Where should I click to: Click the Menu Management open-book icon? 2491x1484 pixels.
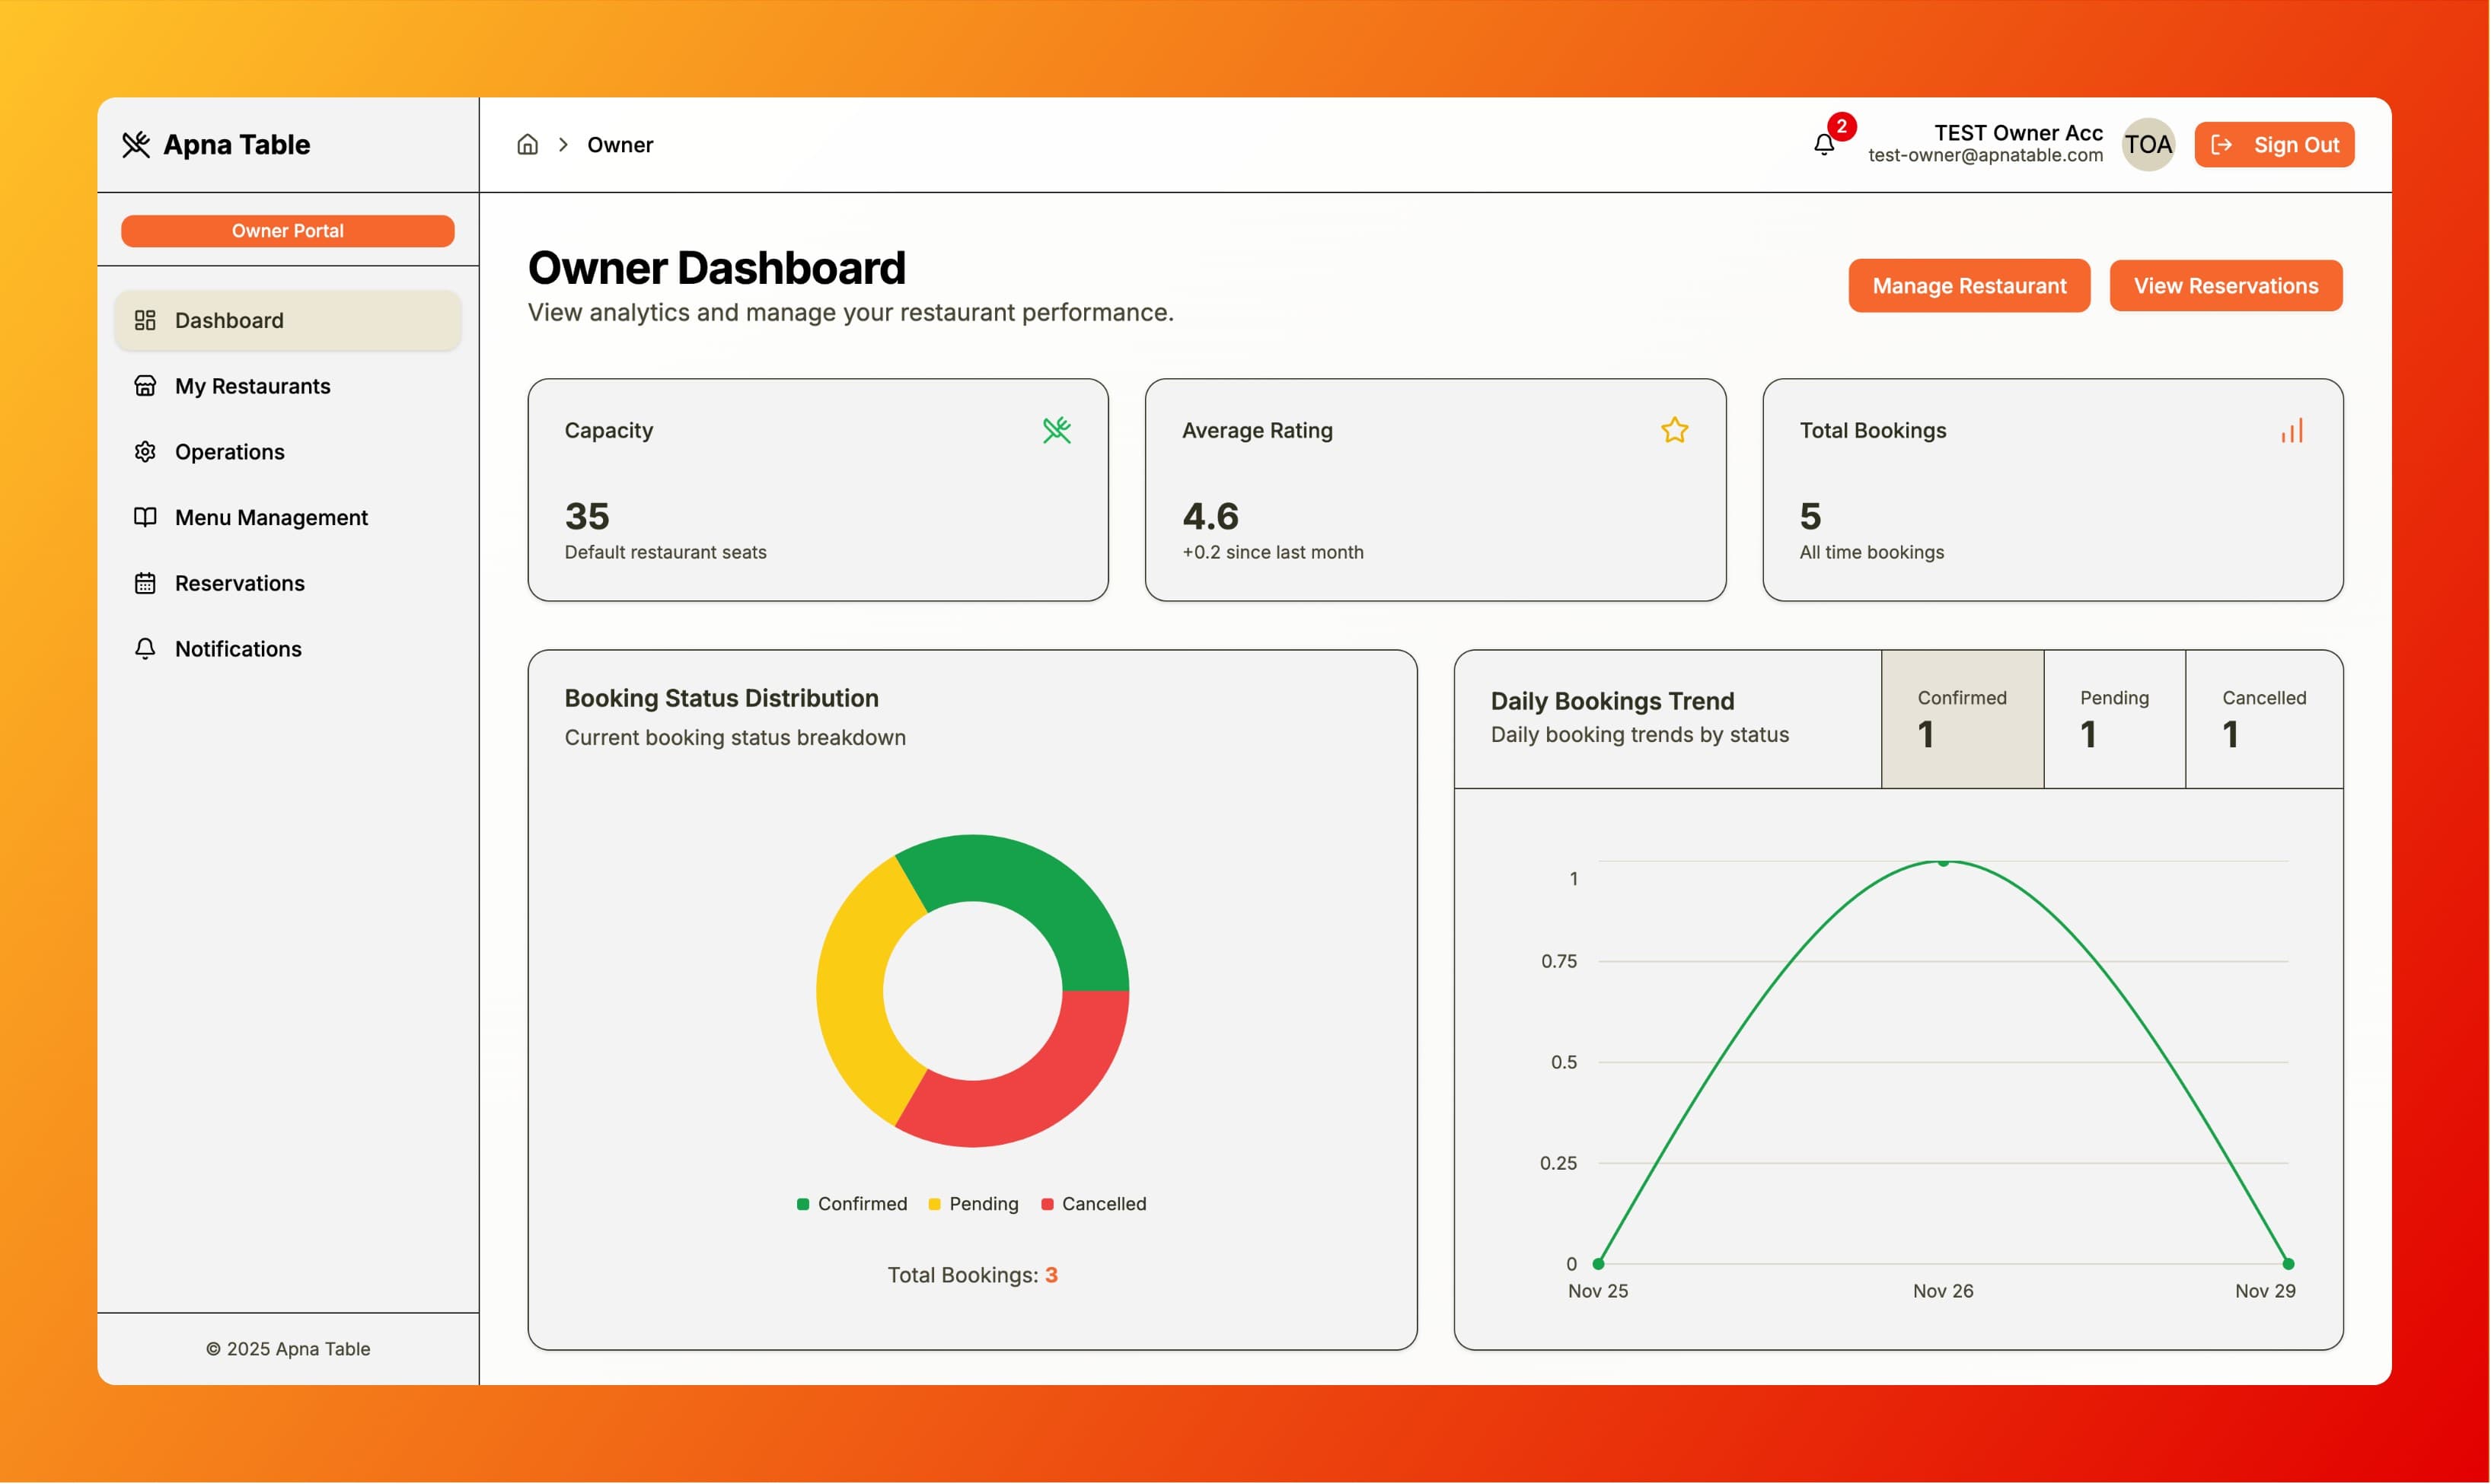[146, 517]
